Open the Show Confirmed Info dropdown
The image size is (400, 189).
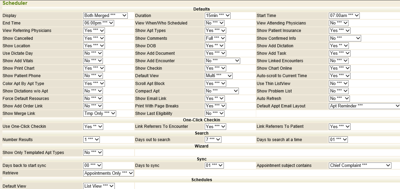pyautogui.click(x=344, y=38)
